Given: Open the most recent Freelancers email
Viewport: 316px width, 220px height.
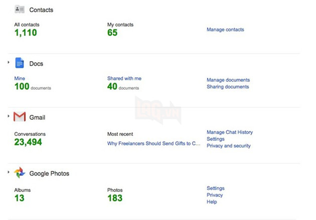Looking at the screenshot, I should (154, 143).
